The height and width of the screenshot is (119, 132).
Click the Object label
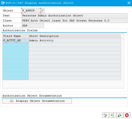point(8,11)
